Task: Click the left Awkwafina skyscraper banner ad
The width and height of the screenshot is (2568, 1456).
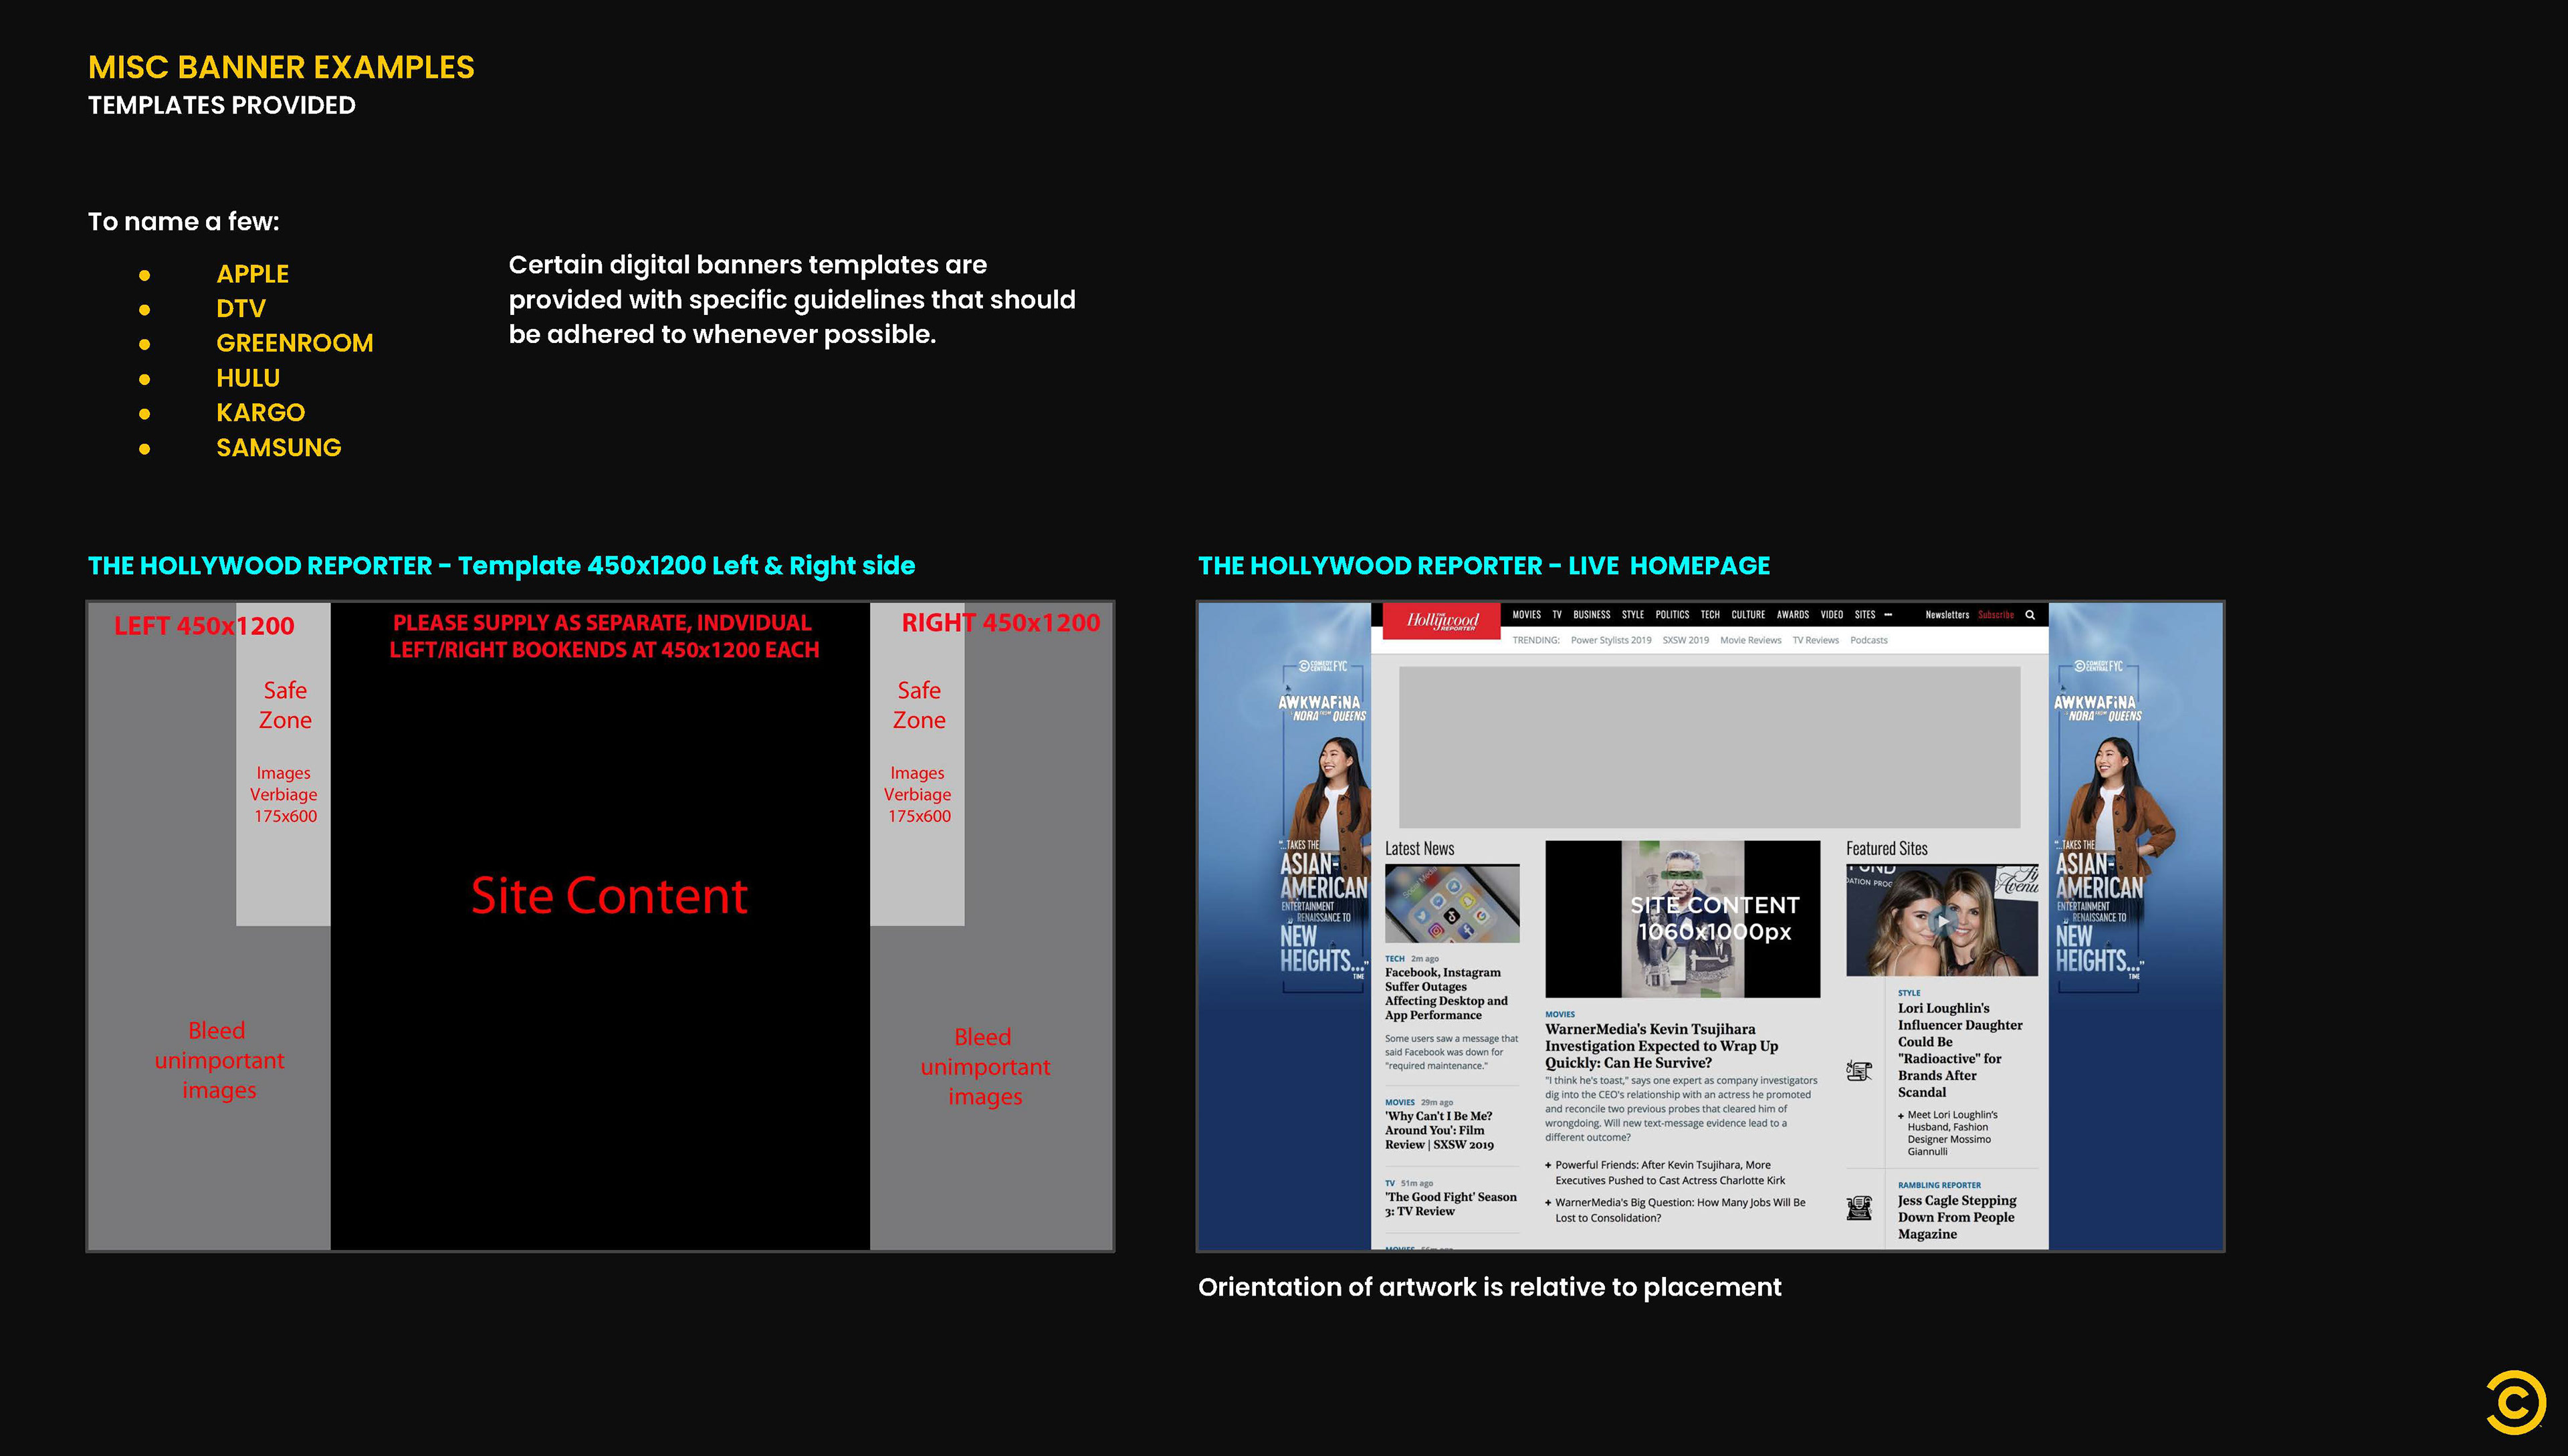Action: pos(1285,926)
